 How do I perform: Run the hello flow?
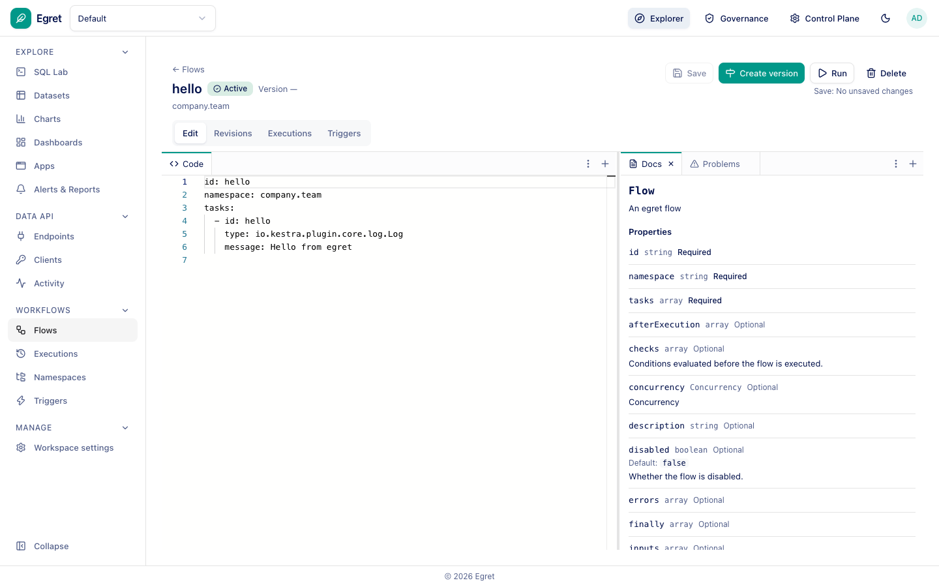click(x=832, y=73)
